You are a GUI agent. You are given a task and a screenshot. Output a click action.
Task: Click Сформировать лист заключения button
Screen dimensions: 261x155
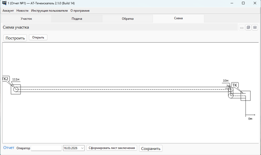(x=112, y=148)
